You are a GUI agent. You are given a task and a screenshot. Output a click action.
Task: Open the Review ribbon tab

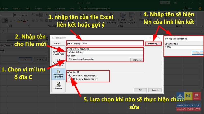coord(39,9)
